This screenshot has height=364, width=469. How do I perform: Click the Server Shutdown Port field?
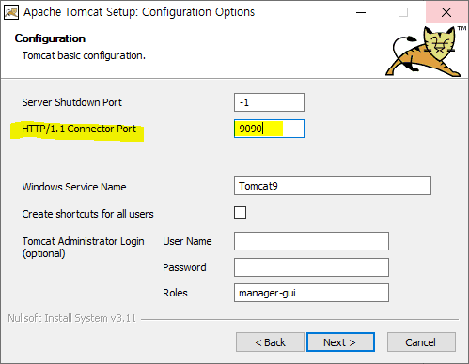[269, 102]
